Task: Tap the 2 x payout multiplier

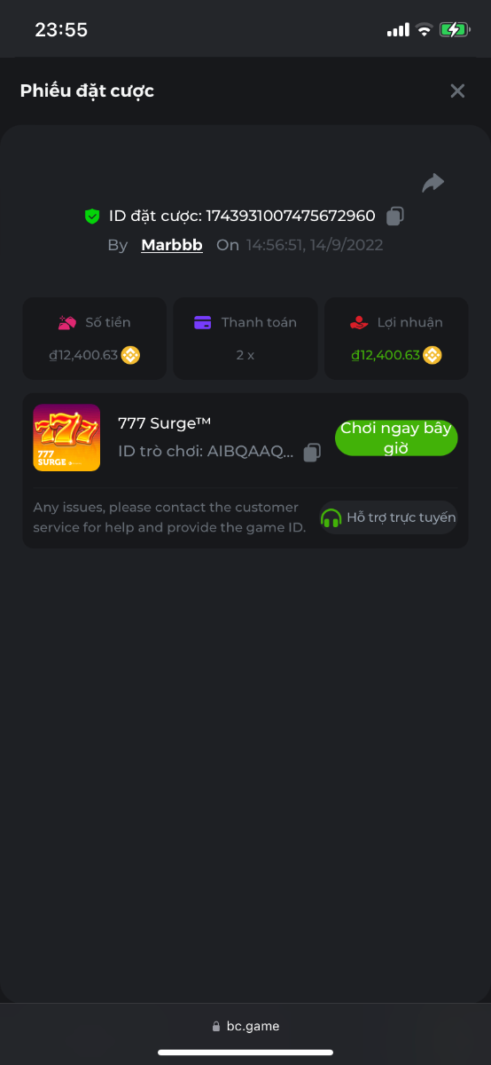Action: [x=245, y=355]
